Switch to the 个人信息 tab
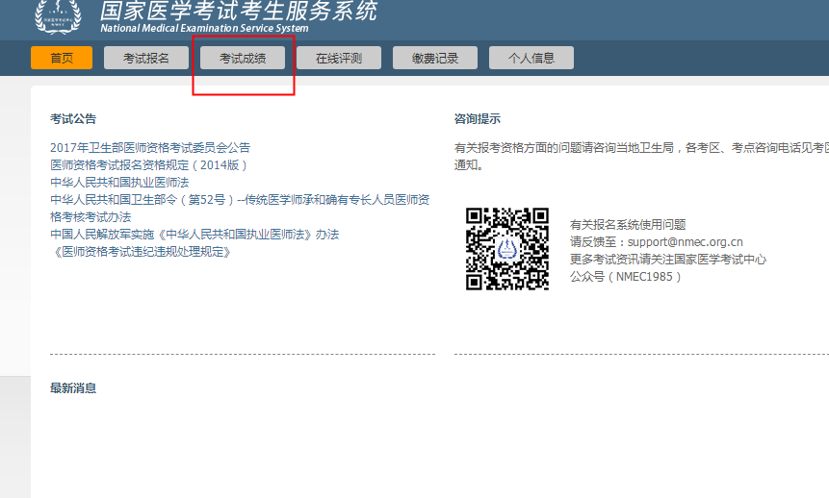The height and width of the screenshot is (498, 829). click(531, 58)
